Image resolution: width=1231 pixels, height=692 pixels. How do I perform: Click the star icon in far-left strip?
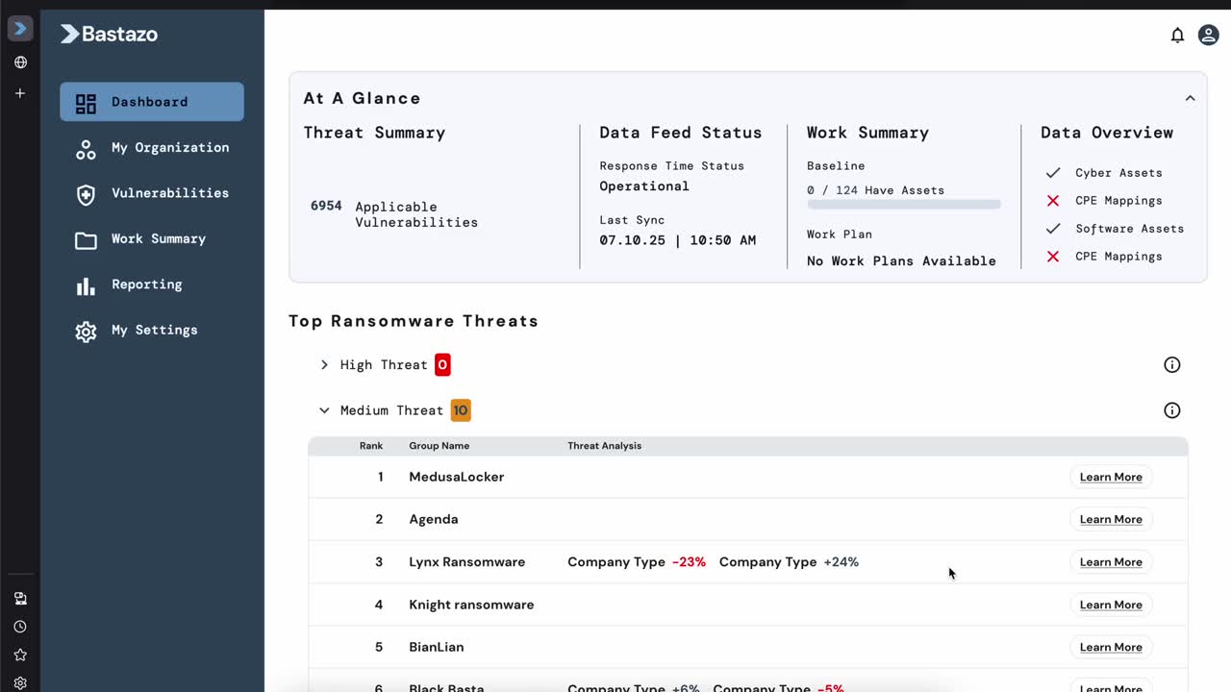[x=20, y=655]
